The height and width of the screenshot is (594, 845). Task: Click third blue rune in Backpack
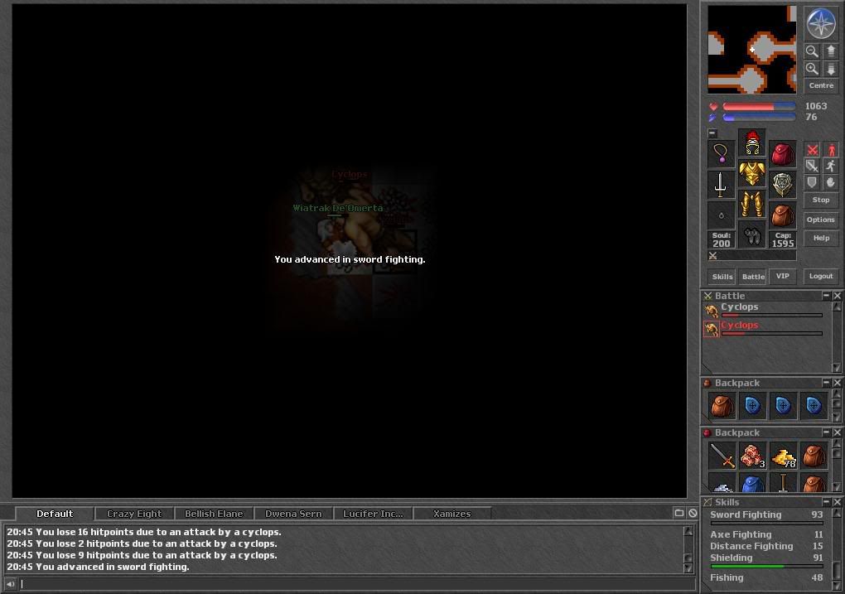(x=814, y=406)
